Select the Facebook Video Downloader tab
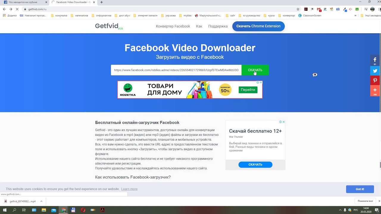This screenshot has height=214, width=381. [x=74, y=2]
